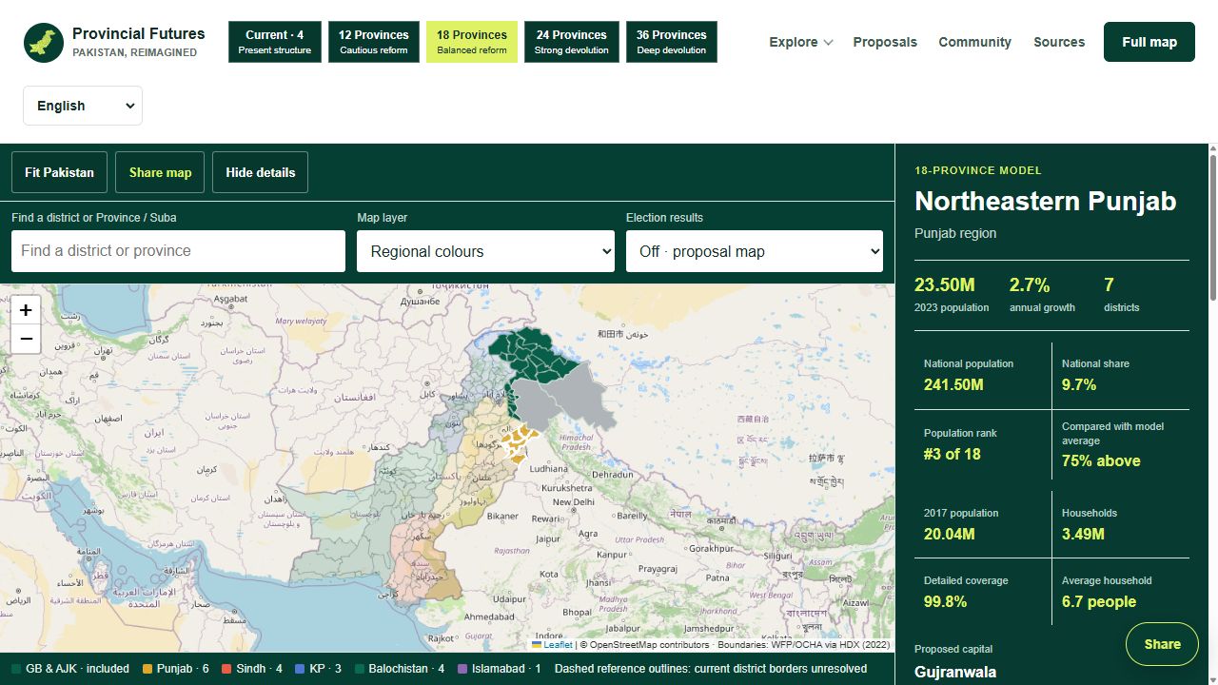This screenshot has height=685, width=1218.
Task: Click the 20.04M 2017 population value
Action: point(949,534)
